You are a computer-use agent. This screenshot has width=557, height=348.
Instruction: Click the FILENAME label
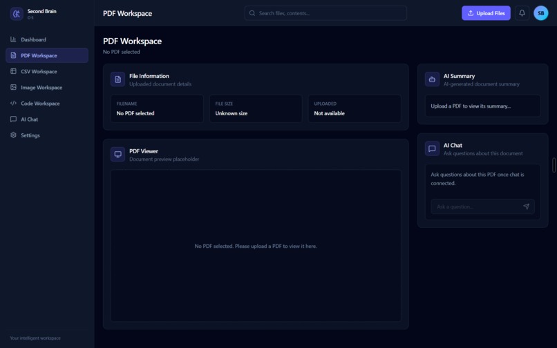127,104
